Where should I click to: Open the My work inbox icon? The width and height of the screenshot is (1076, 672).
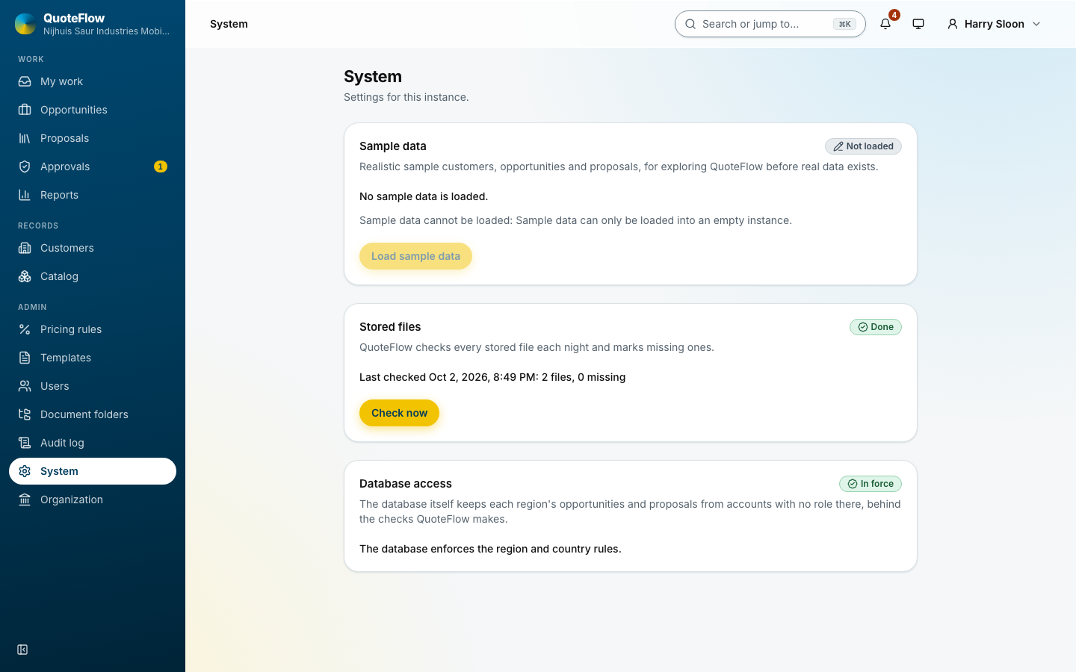coord(25,81)
